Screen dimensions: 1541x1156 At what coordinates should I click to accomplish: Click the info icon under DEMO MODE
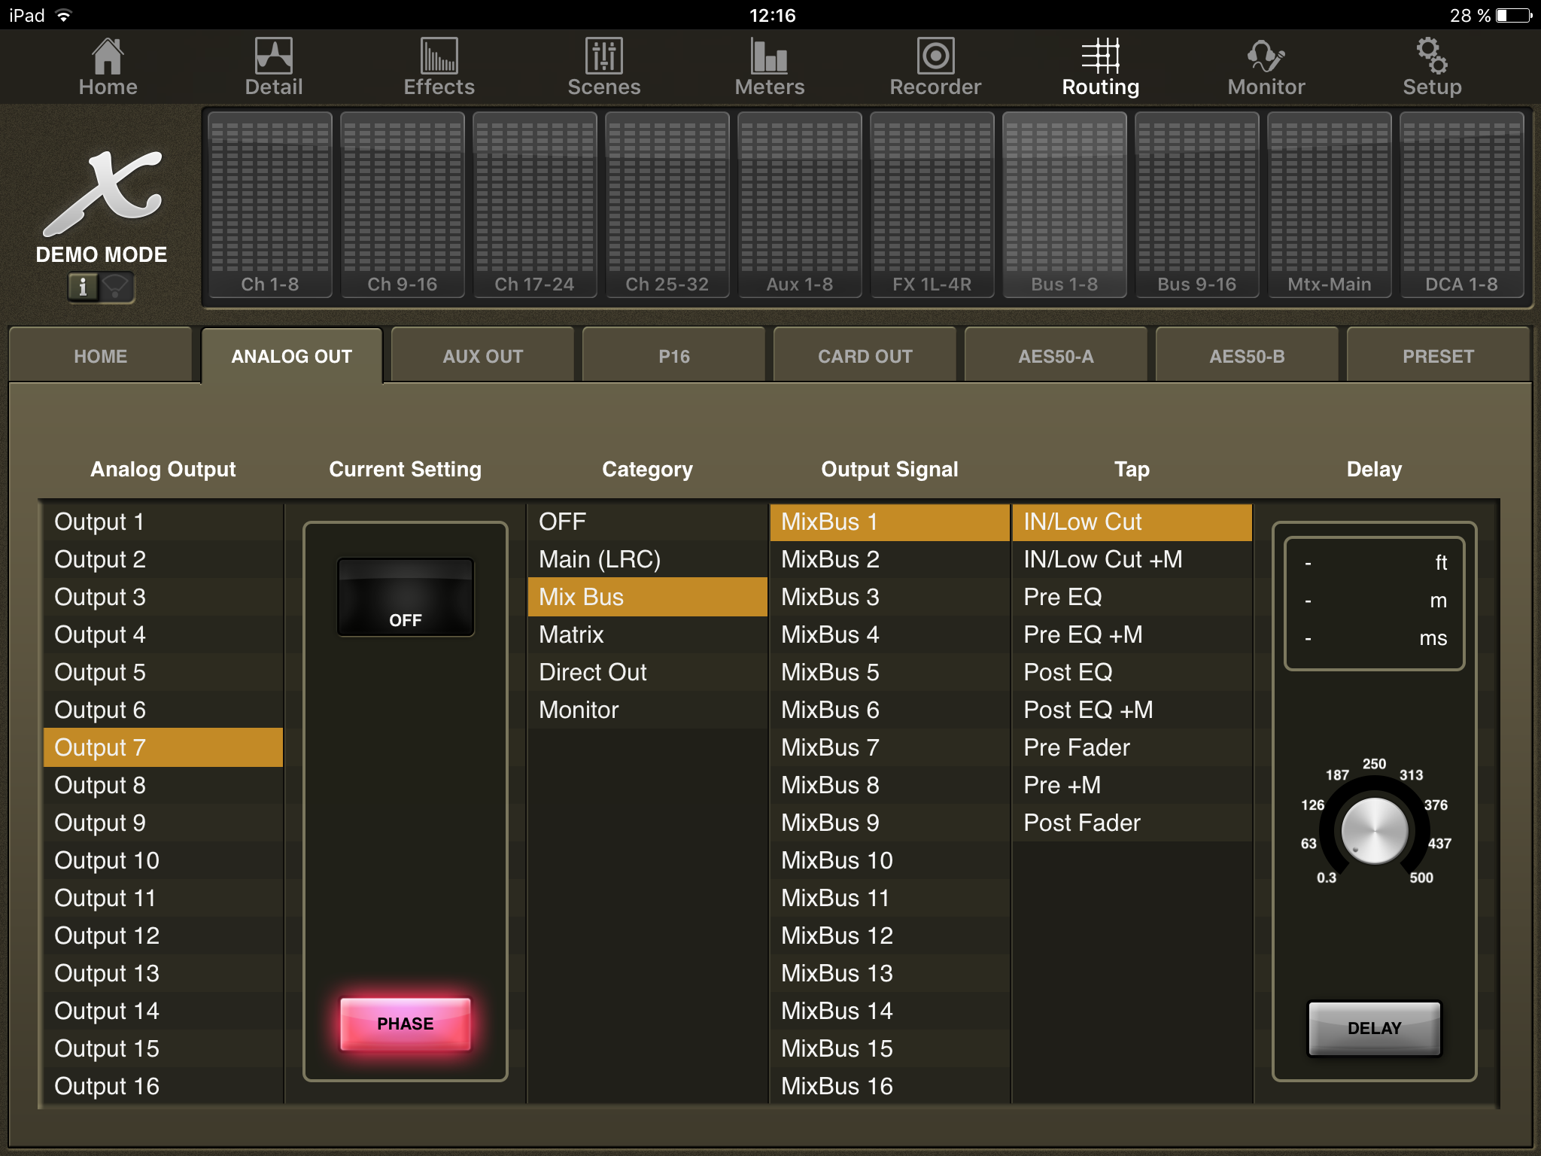point(83,287)
